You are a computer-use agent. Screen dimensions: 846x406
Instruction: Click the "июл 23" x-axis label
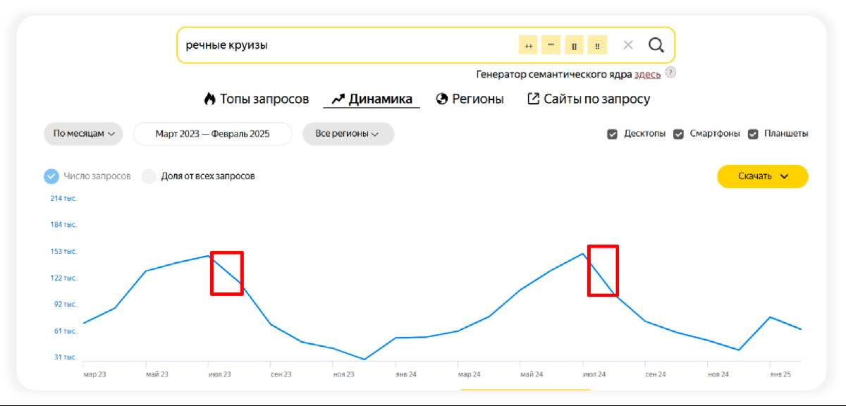click(220, 374)
